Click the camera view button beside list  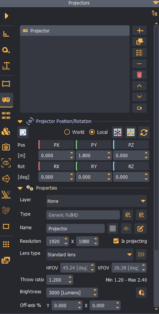click(139, 108)
